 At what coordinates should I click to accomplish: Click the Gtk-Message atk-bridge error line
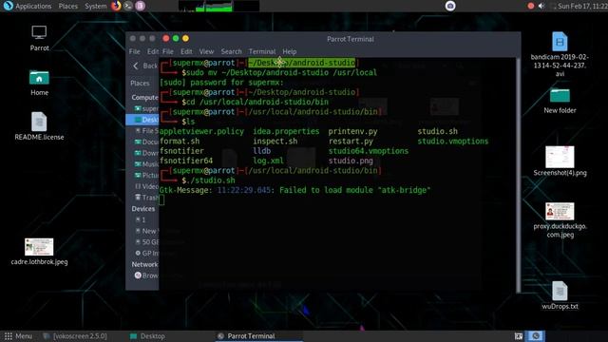pos(294,190)
